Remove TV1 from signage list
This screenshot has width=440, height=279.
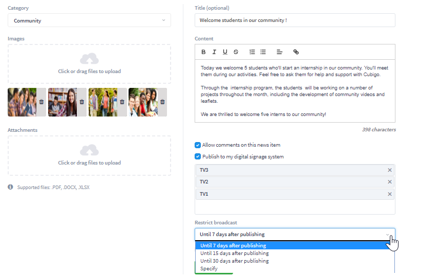coord(389,194)
